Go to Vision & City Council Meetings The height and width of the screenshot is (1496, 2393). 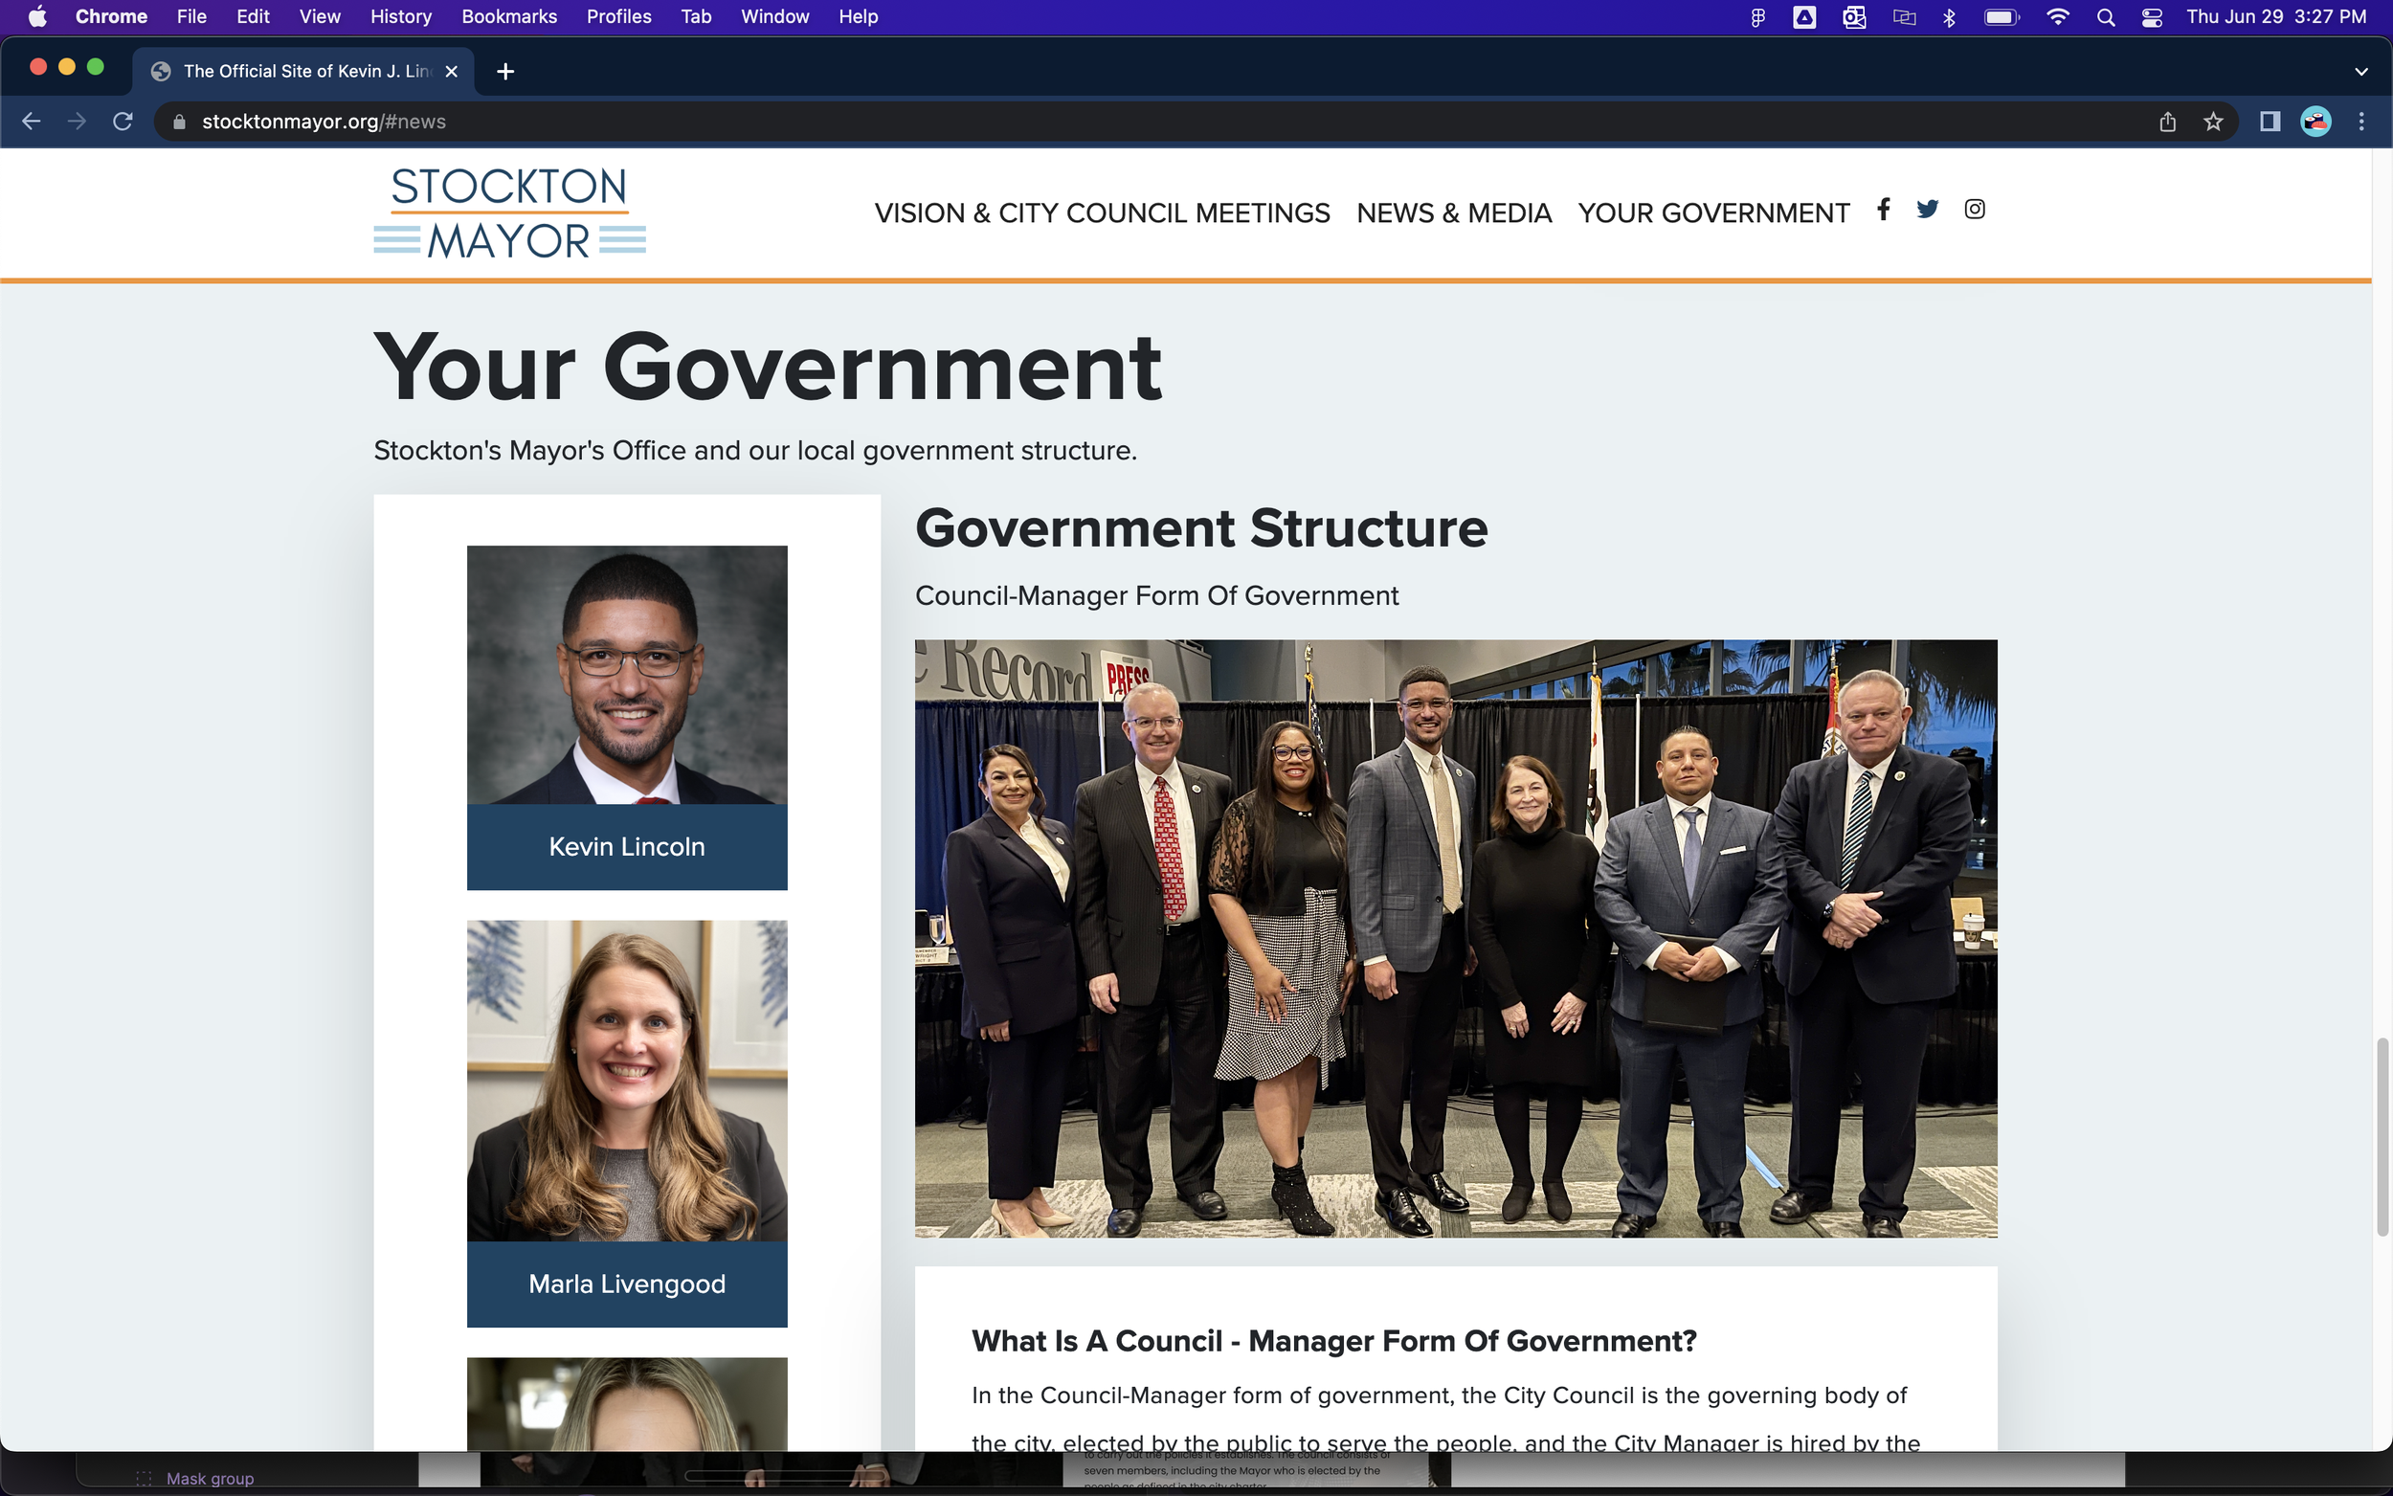(x=1101, y=212)
